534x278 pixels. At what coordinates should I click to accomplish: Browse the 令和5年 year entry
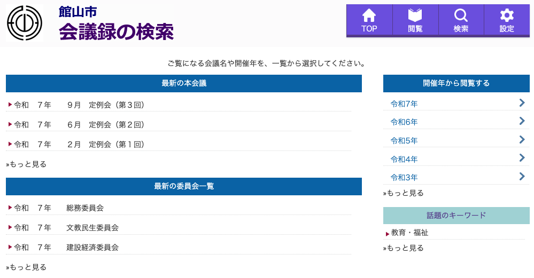(404, 141)
